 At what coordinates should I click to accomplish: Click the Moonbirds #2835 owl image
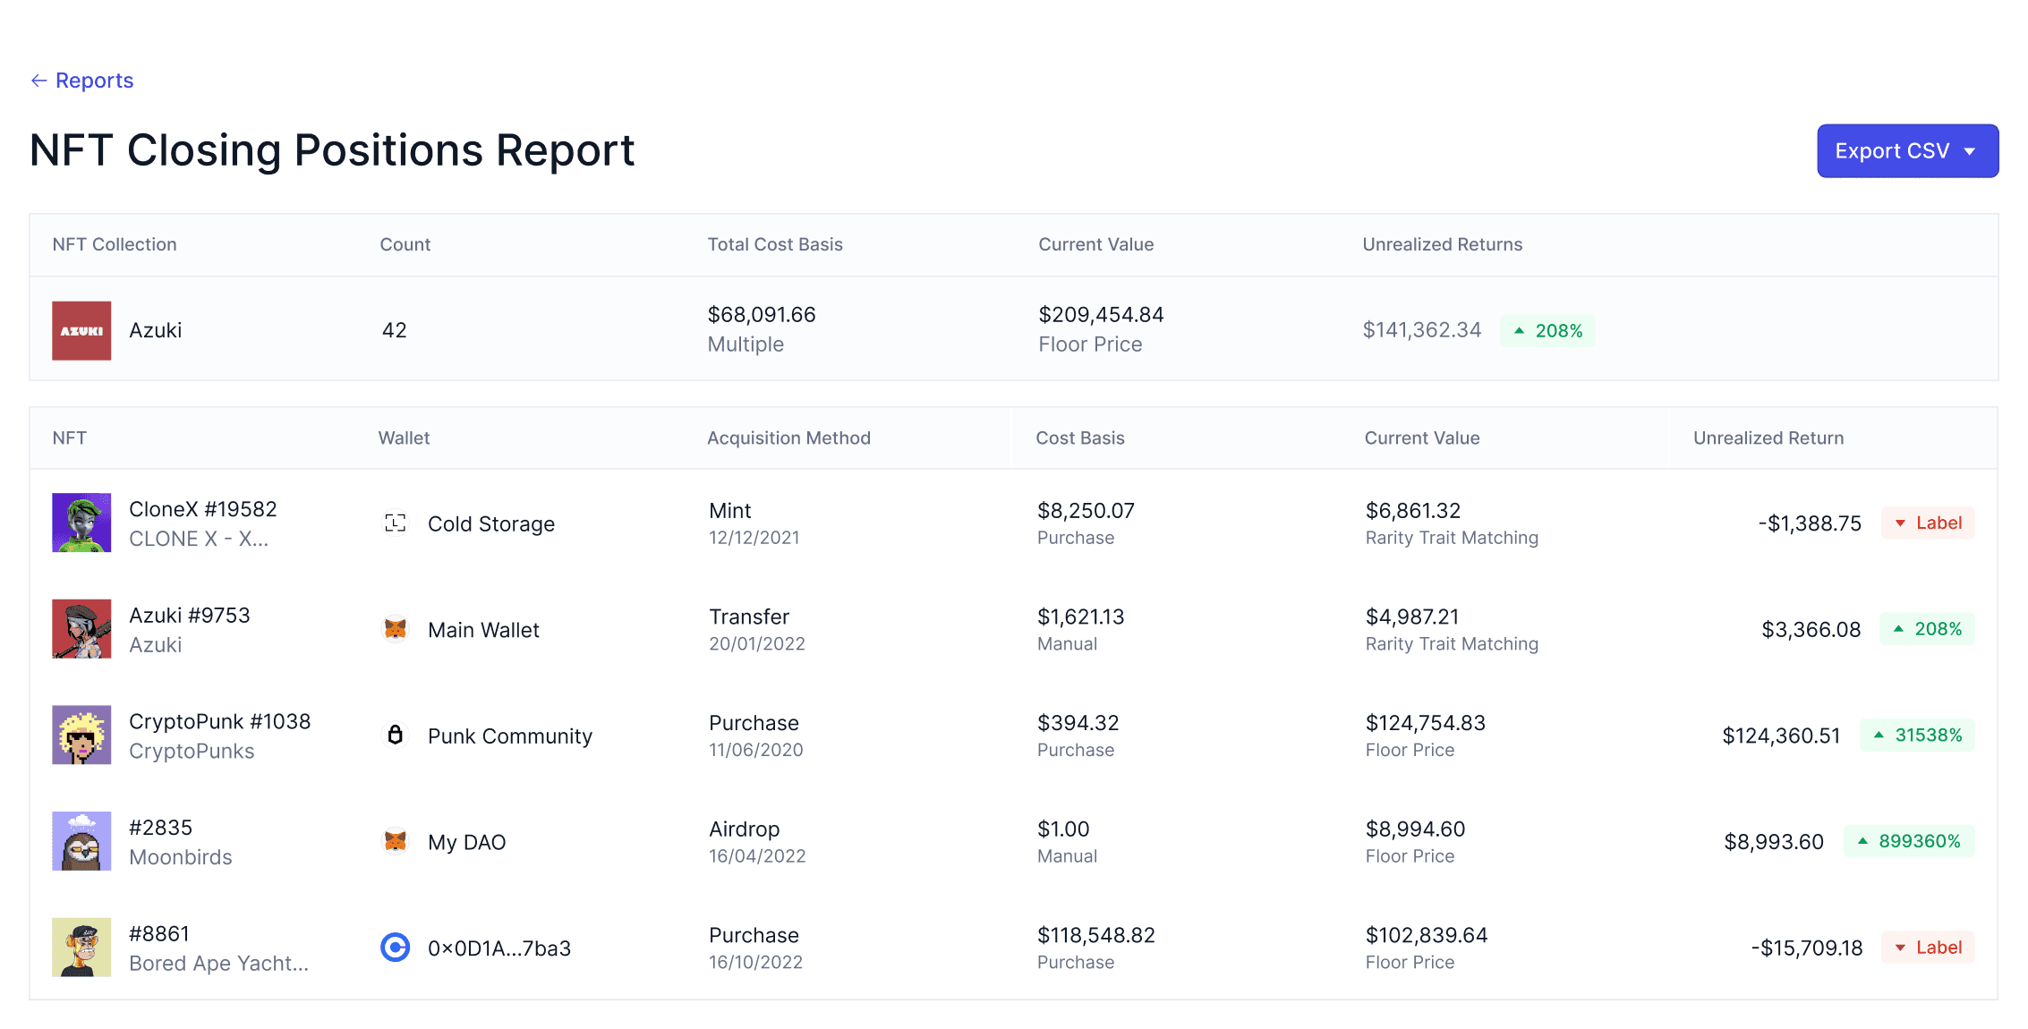click(81, 841)
